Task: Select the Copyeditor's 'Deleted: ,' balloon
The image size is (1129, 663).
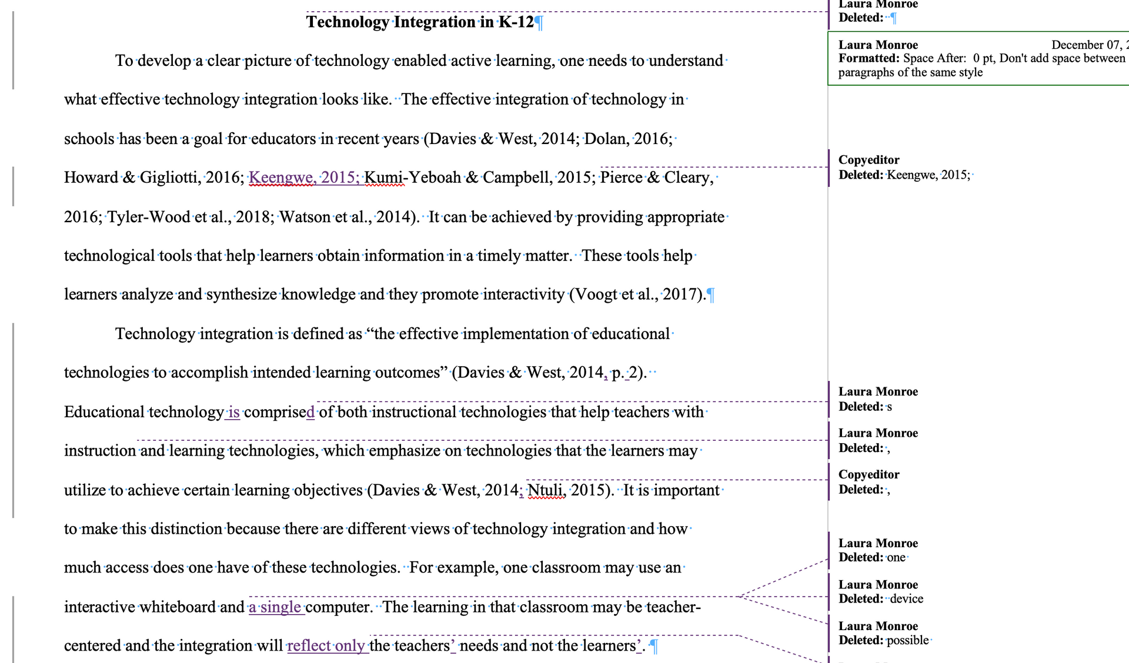Action: 868,483
